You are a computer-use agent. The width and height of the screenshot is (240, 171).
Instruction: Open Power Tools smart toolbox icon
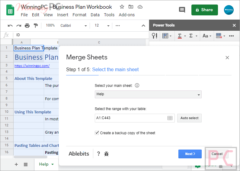tap(155, 36)
